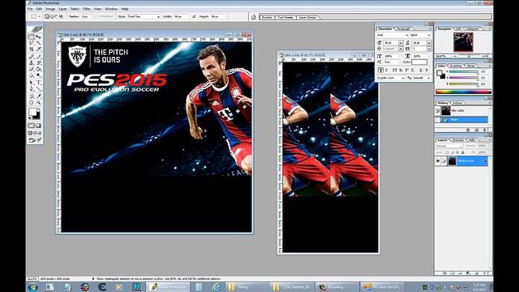This screenshot has height=292, width=519.
Task: Click Jump to ImageReady icon in toolbox
Action: point(35,140)
